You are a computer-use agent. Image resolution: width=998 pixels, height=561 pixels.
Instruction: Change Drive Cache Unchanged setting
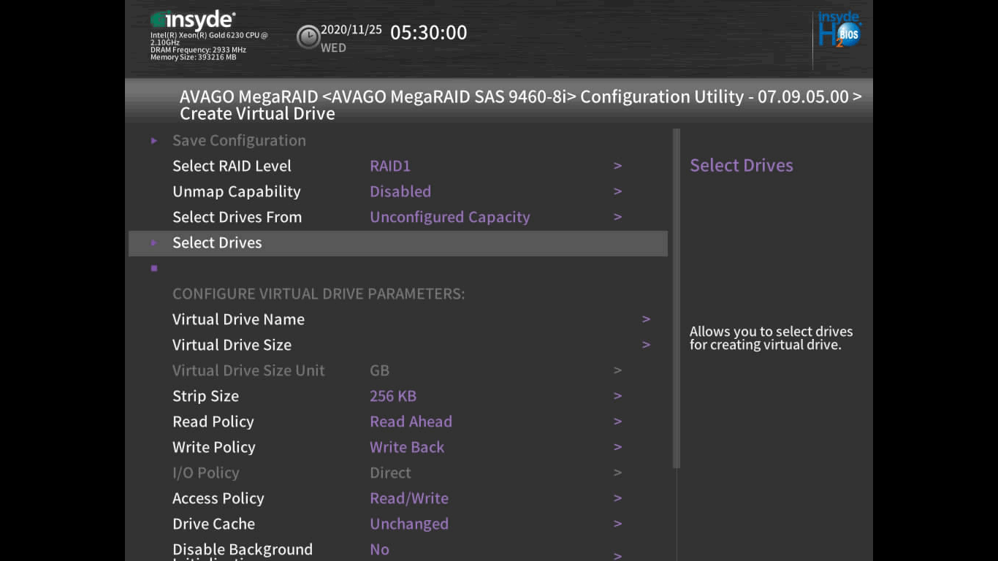point(408,524)
